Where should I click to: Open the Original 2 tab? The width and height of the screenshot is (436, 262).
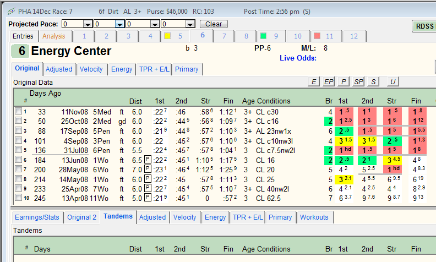(x=81, y=217)
